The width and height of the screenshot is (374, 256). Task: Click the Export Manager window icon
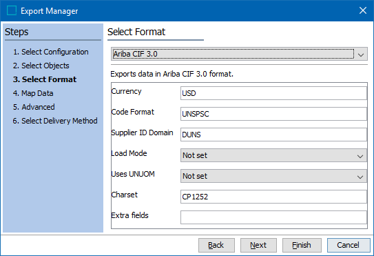[x=12, y=11]
